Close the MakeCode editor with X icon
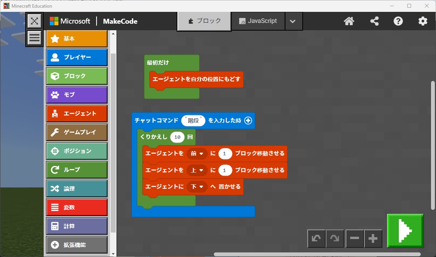 coord(34,21)
